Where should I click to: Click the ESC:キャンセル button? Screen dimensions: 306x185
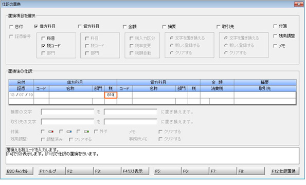point(20,171)
